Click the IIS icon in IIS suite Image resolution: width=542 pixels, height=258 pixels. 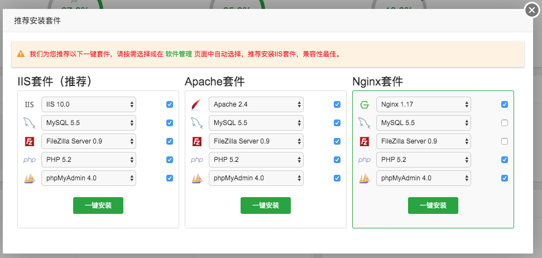pos(29,104)
